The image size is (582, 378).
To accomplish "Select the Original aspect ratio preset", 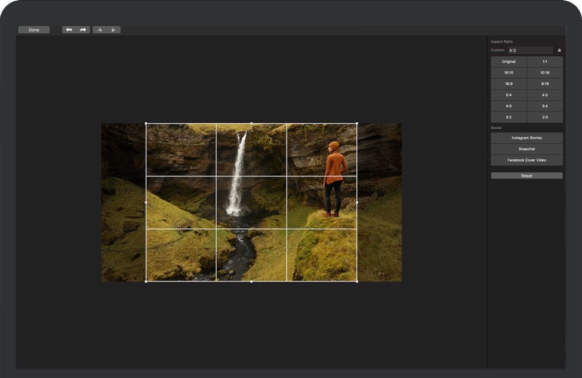I will pos(509,61).
